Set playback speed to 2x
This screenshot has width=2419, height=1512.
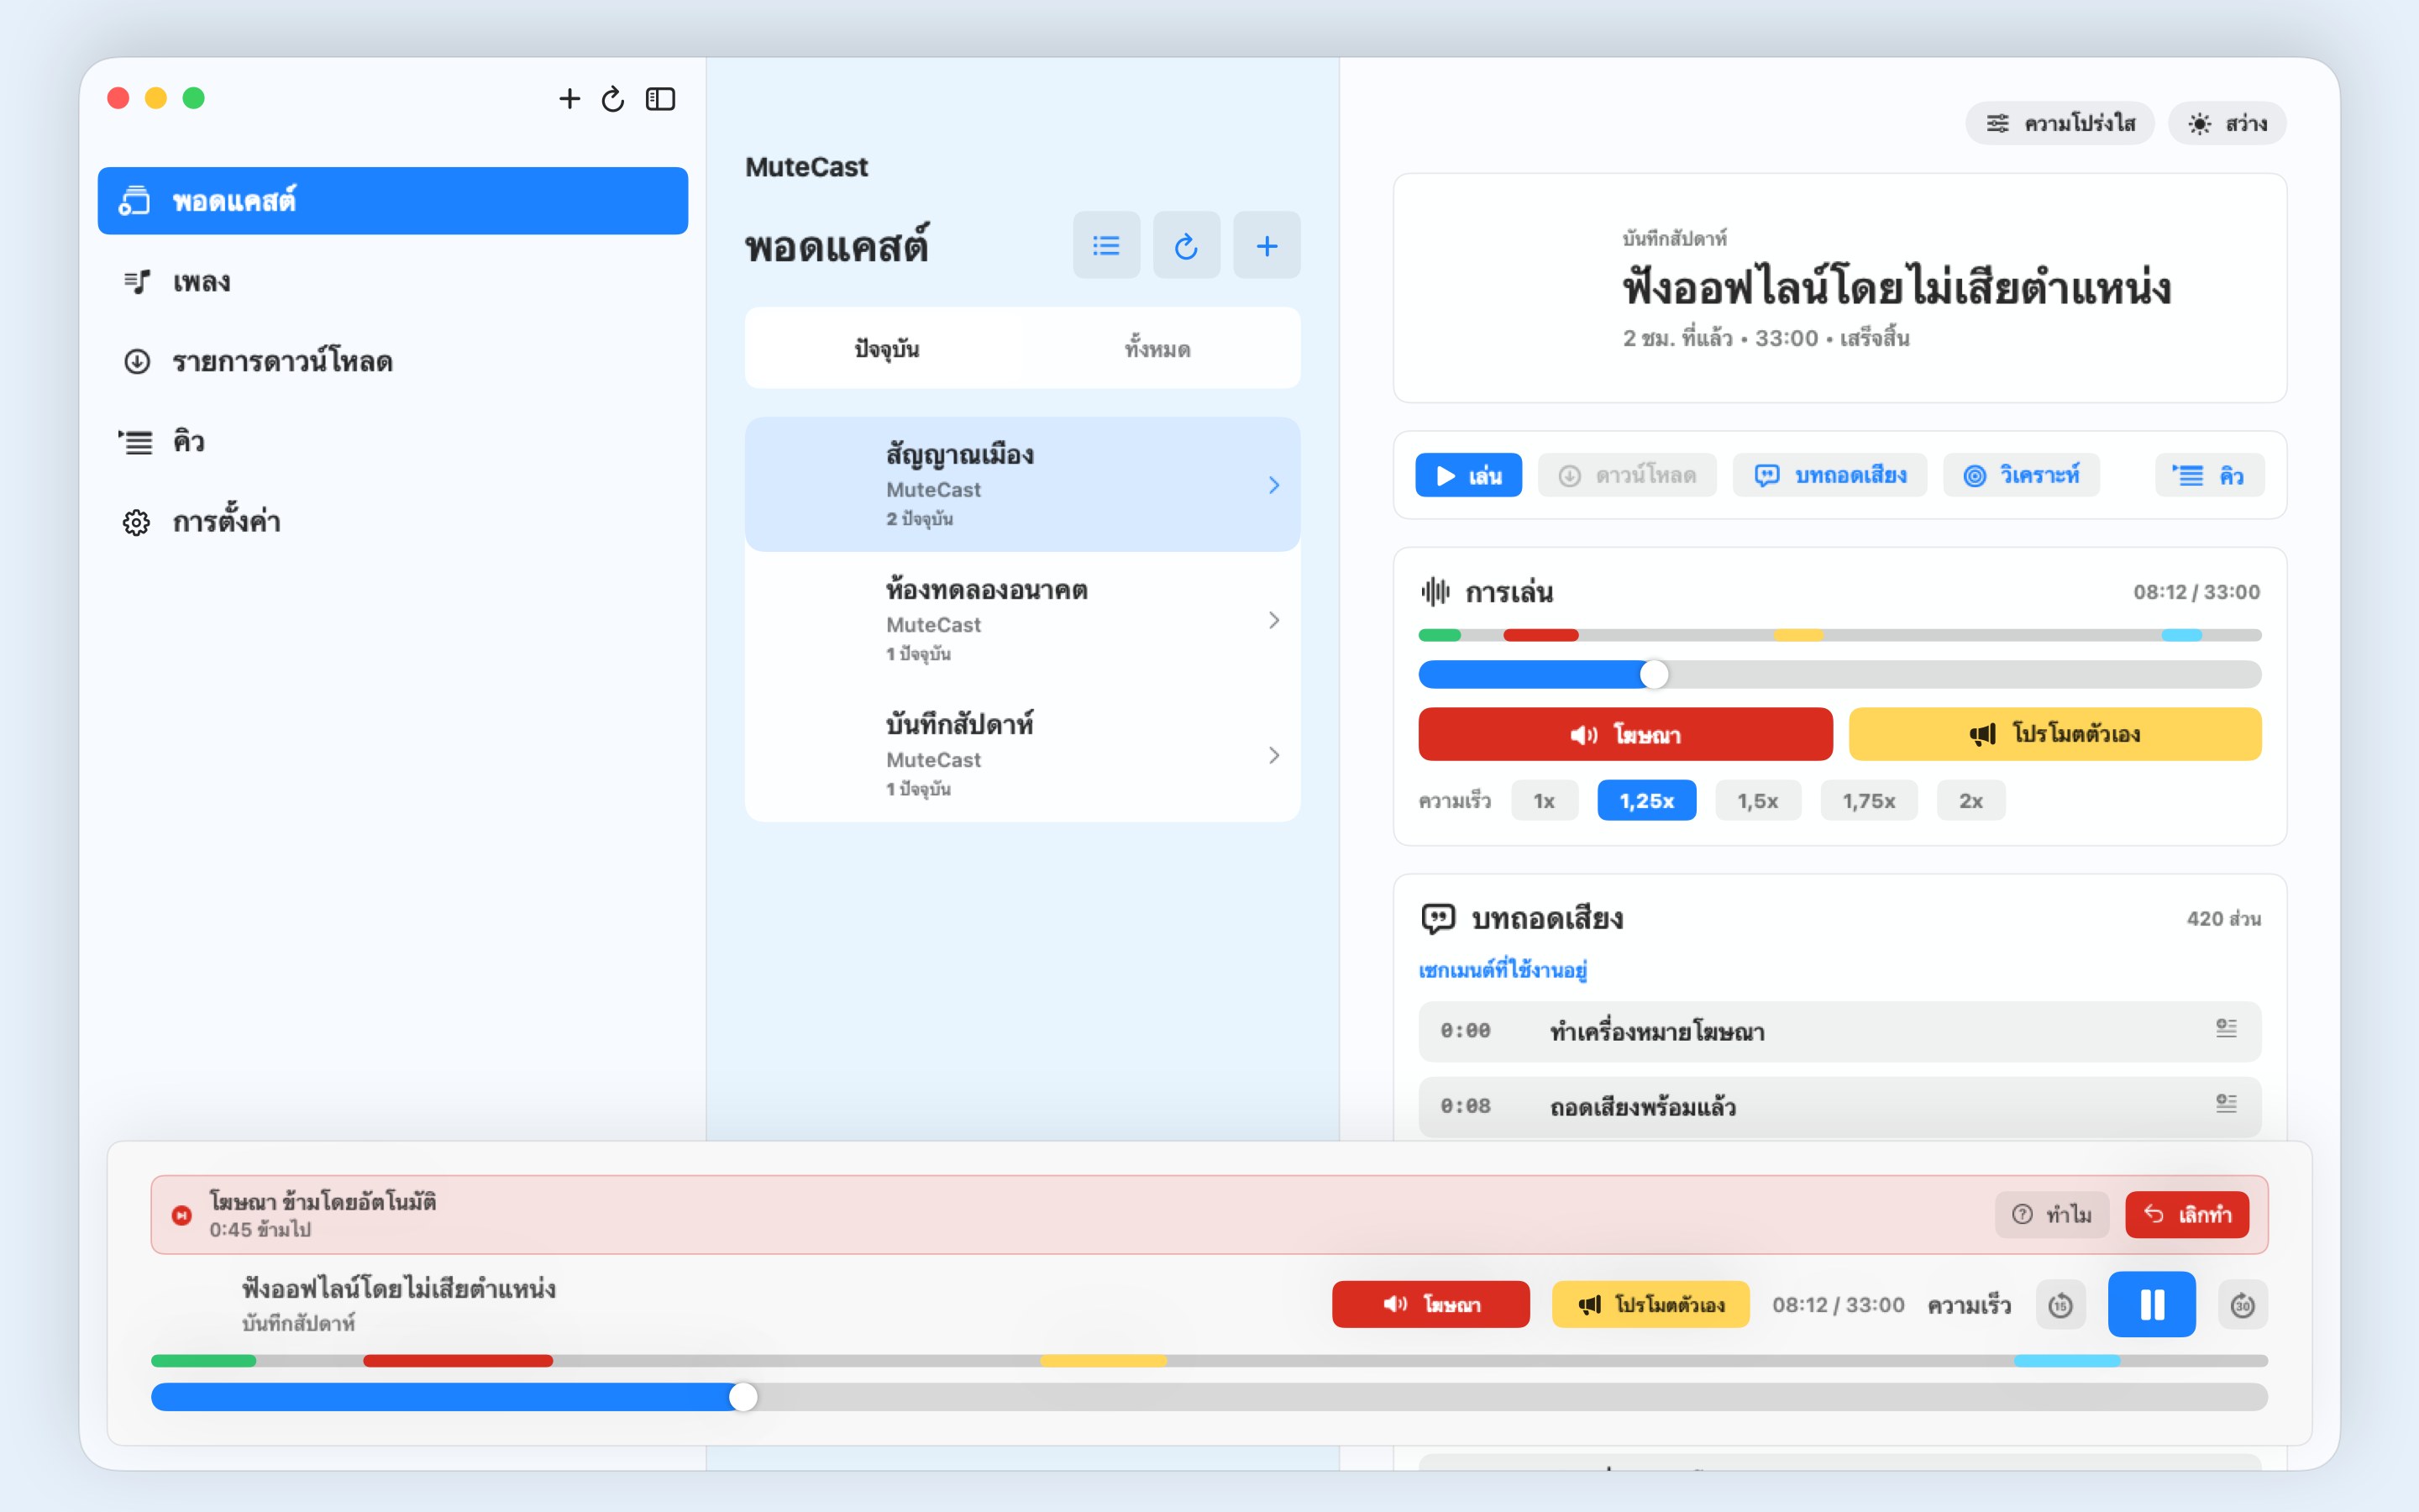point(1970,800)
